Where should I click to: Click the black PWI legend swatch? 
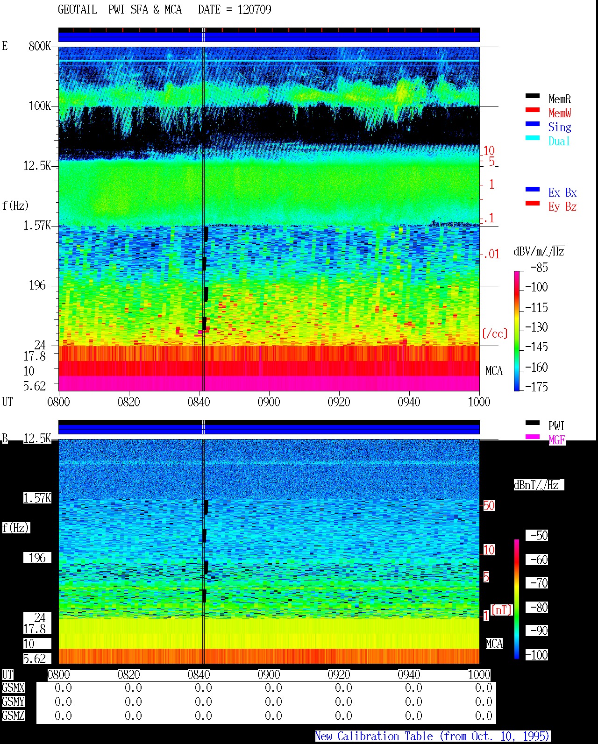pos(532,423)
